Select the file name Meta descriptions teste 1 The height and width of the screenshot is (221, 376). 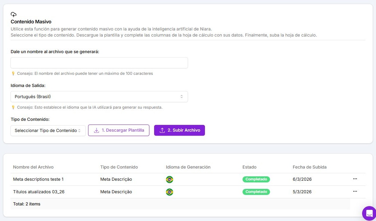(x=38, y=179)
